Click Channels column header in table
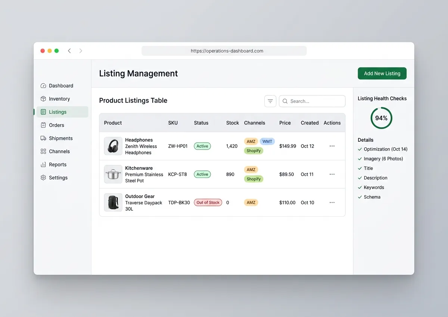448x317 pixels. click(255, 123)
